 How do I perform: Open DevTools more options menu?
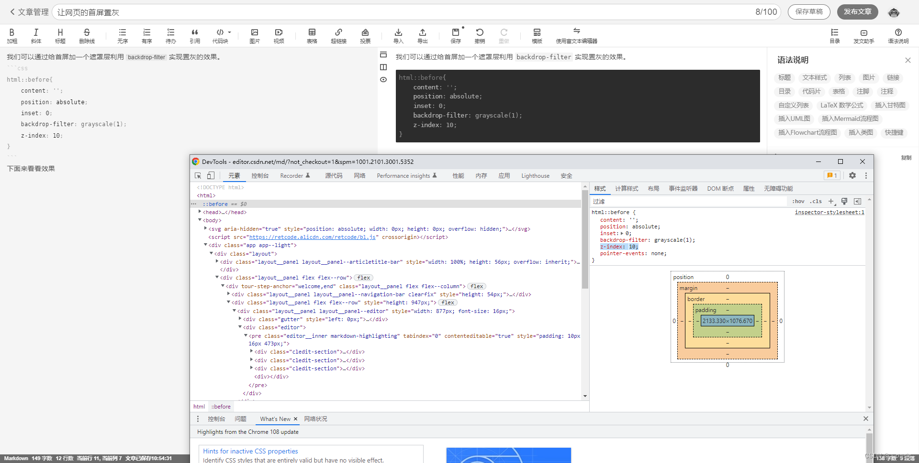pos(866,175)
